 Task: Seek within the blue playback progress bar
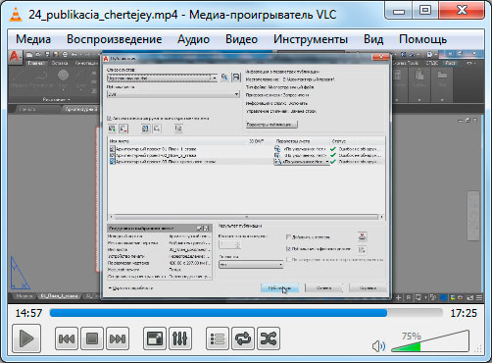pos(246,313)
